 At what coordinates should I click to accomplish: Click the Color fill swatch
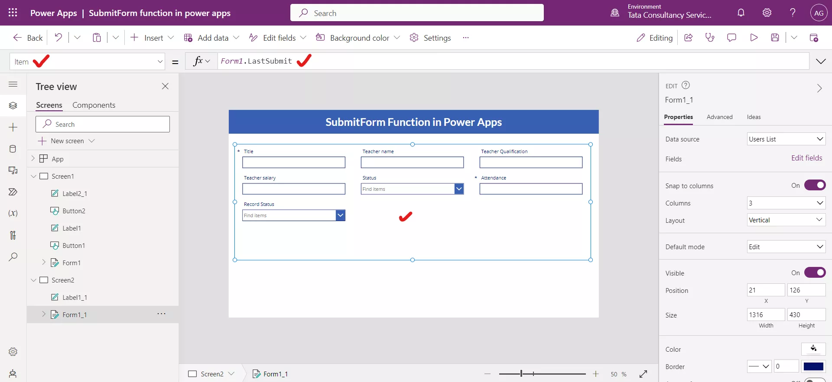[x=813, y=349]
